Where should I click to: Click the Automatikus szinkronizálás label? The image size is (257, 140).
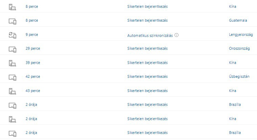[x=150, y=35]
